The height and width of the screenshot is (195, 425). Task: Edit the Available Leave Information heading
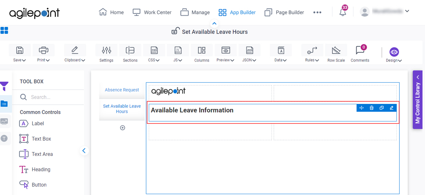coord(391,108)
